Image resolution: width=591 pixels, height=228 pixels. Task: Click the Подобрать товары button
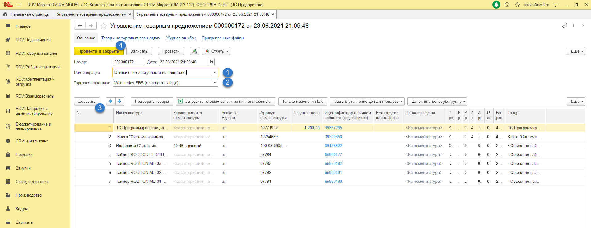point(152,102)
